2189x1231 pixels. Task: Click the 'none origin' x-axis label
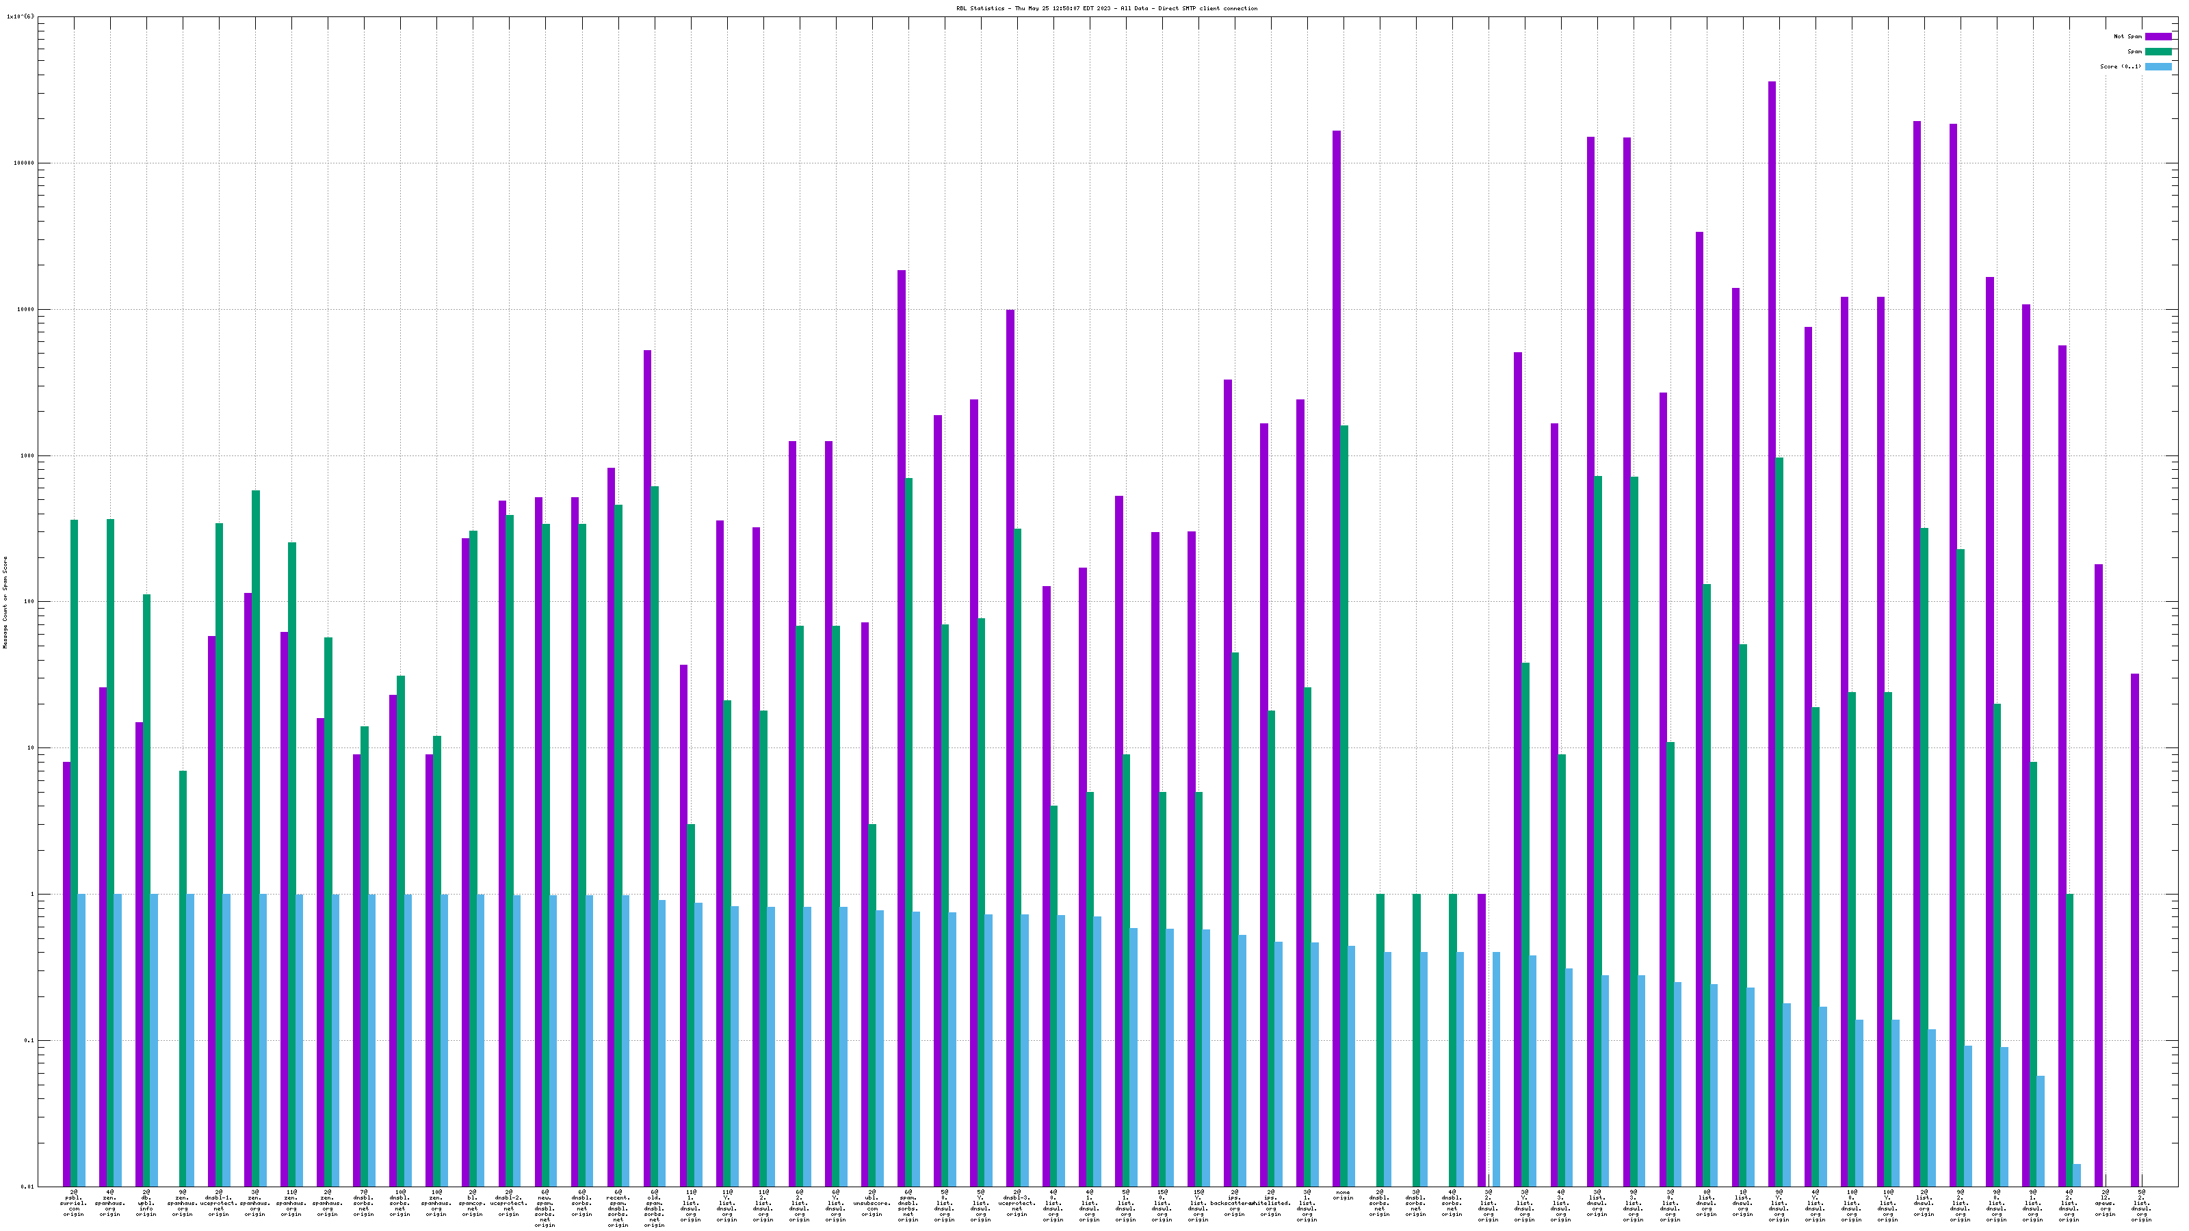pos(1343,1195)
